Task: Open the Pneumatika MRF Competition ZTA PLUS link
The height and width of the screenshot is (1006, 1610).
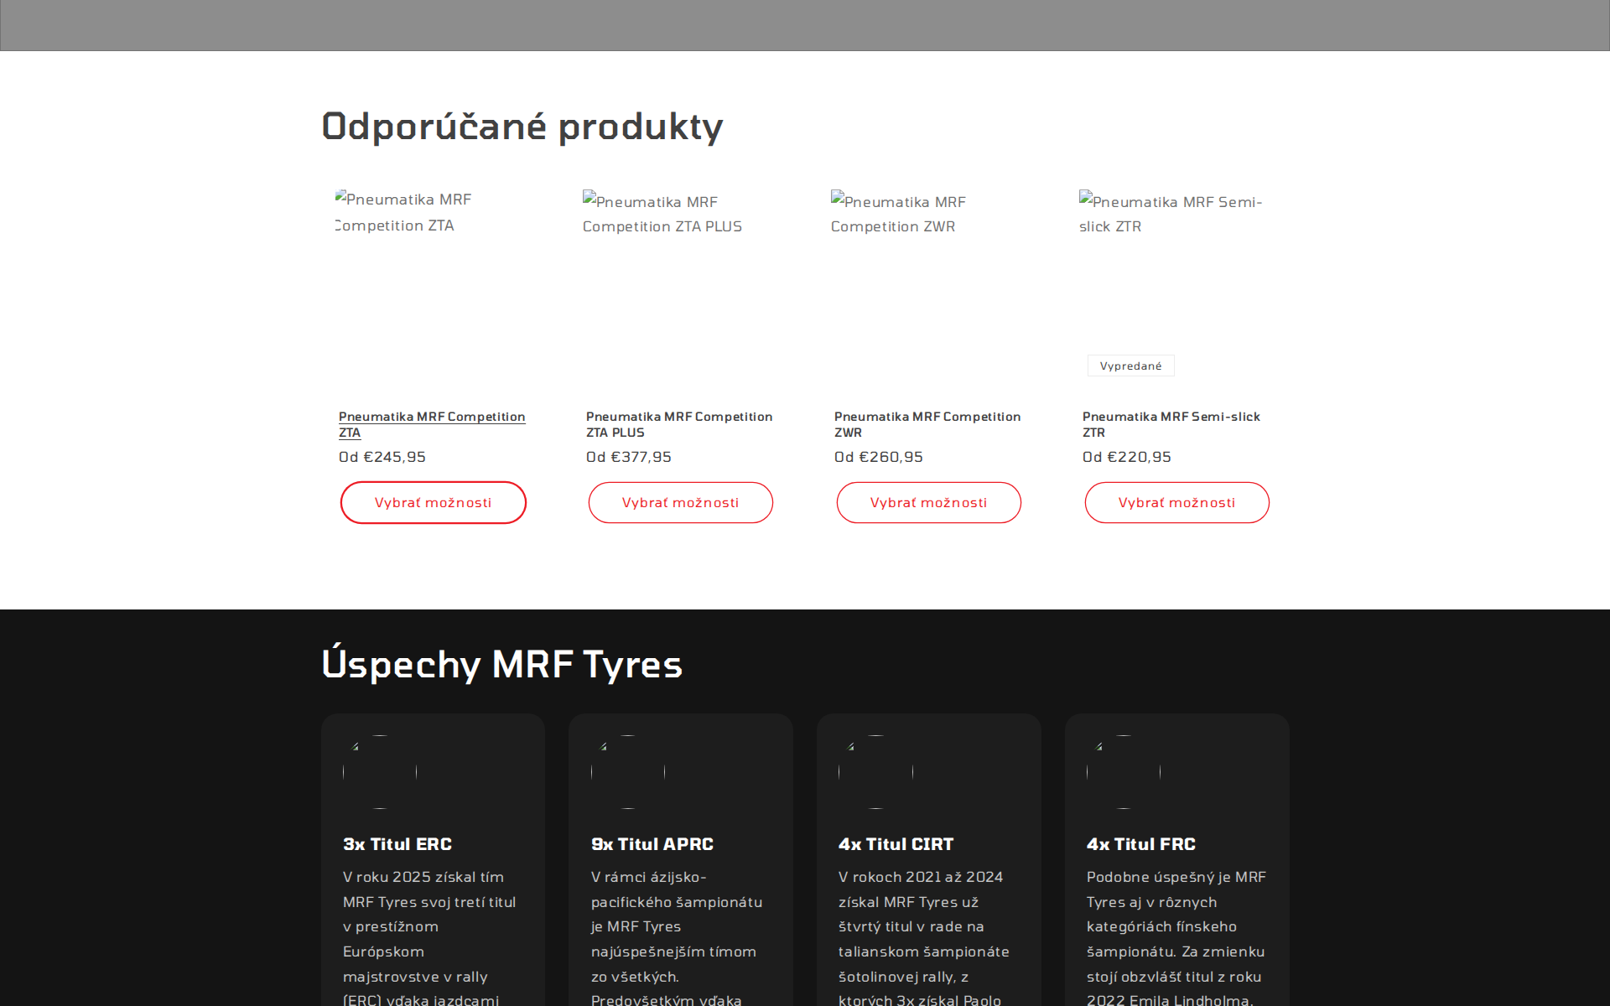Action: pyautogui.click(x=679, y=424)
